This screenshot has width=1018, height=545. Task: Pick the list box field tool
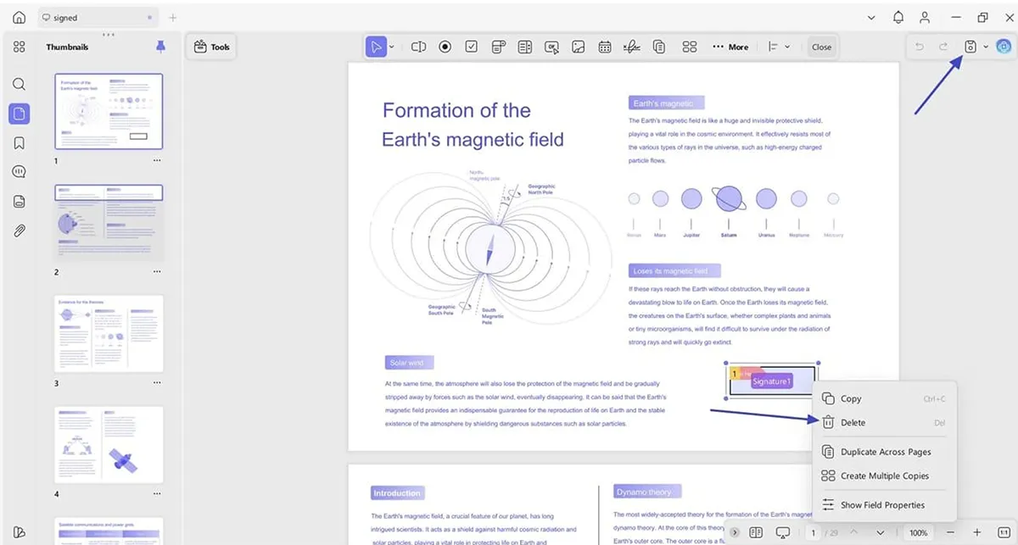[x=525, y=47]
